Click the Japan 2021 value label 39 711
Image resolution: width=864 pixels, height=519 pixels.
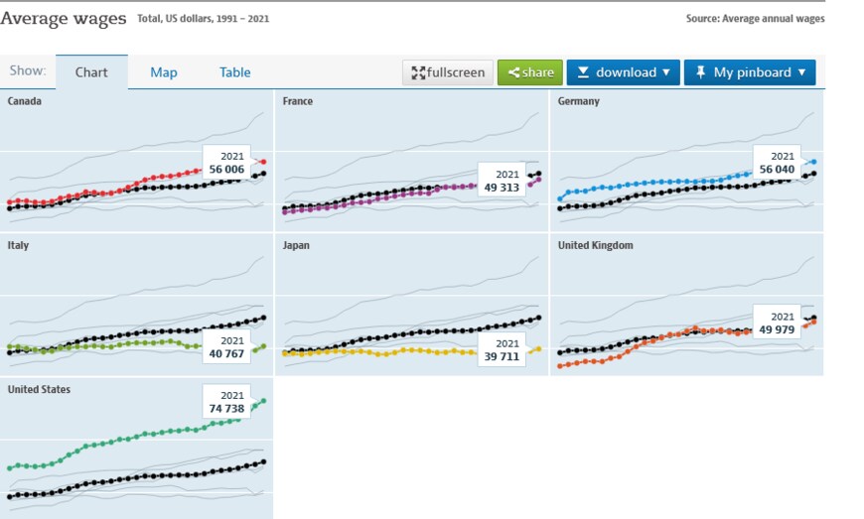502,357
